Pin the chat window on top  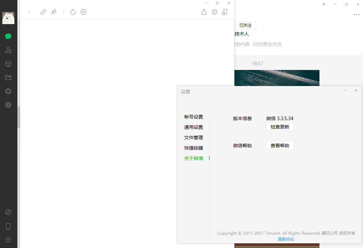(x=324, y=4)
